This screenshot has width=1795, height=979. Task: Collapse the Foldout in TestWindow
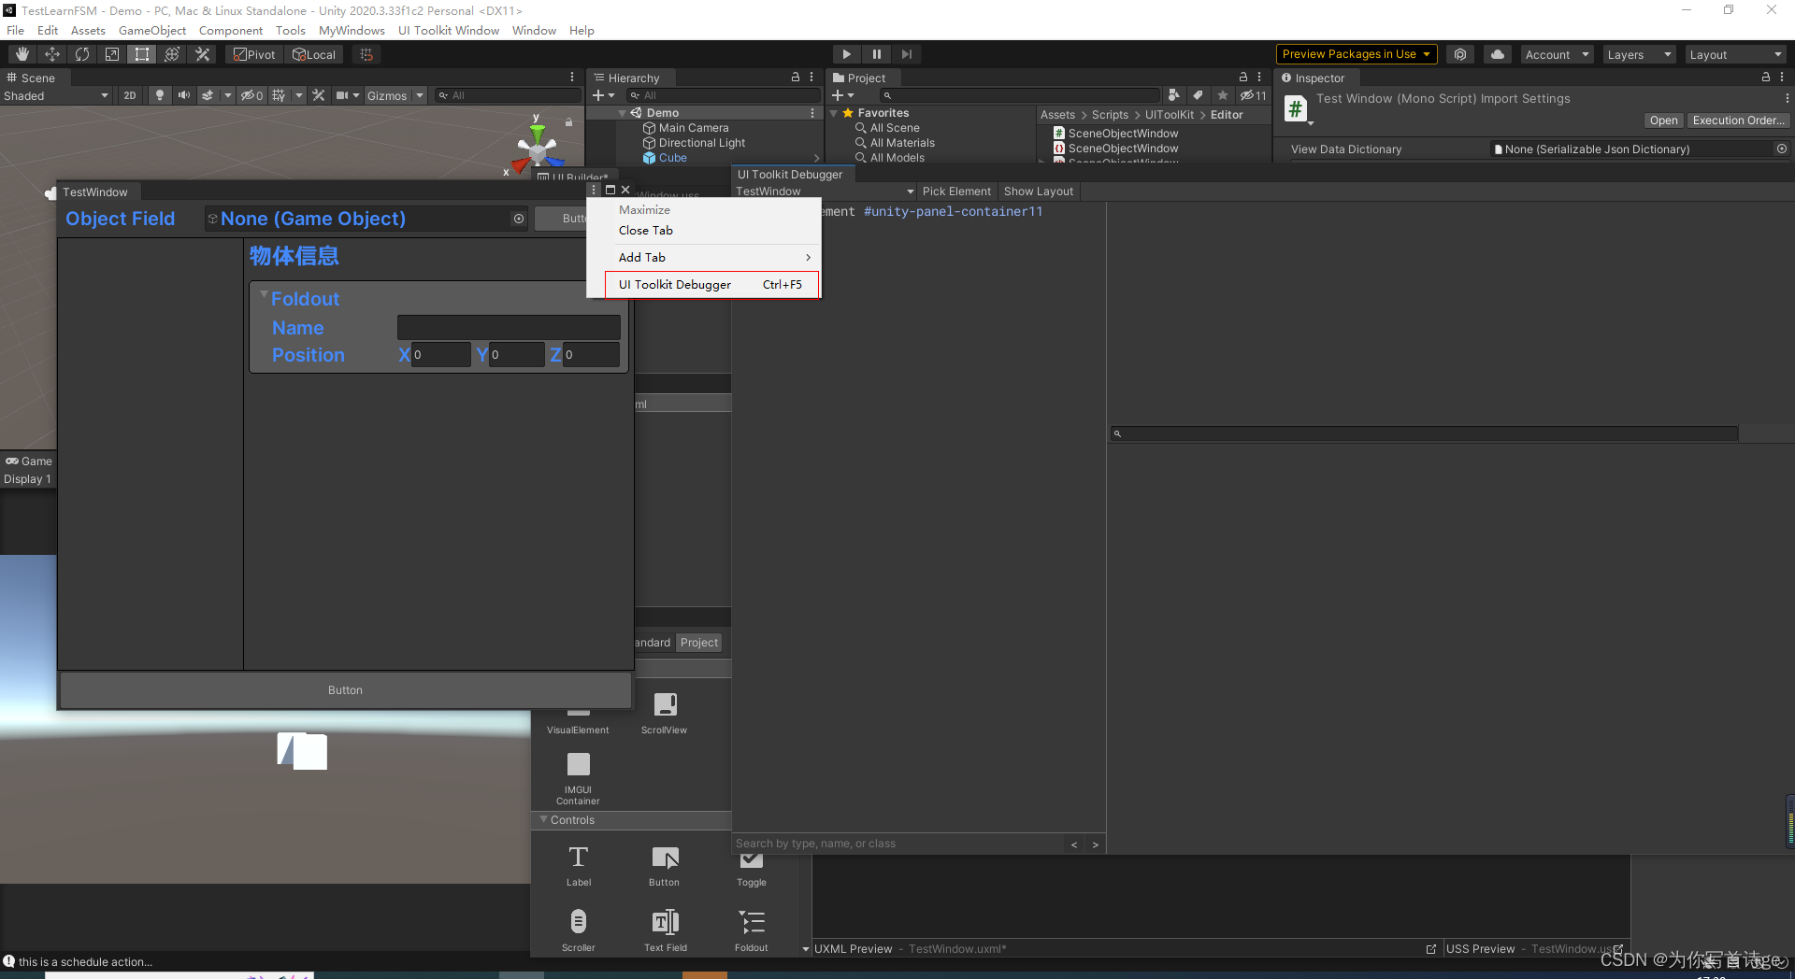[x=265, y=298]
